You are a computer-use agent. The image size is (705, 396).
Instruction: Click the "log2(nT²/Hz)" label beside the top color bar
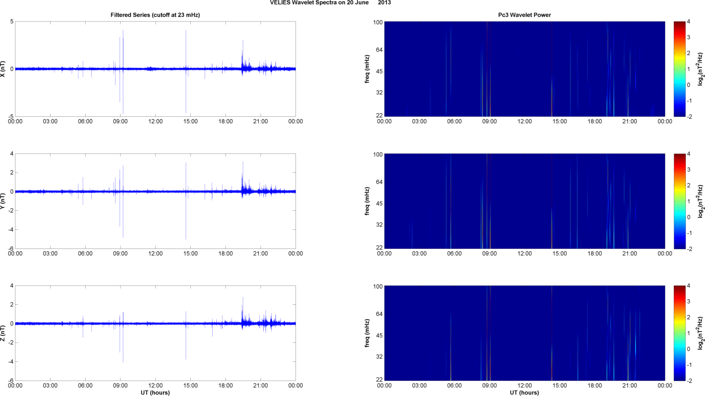(700, 69)
